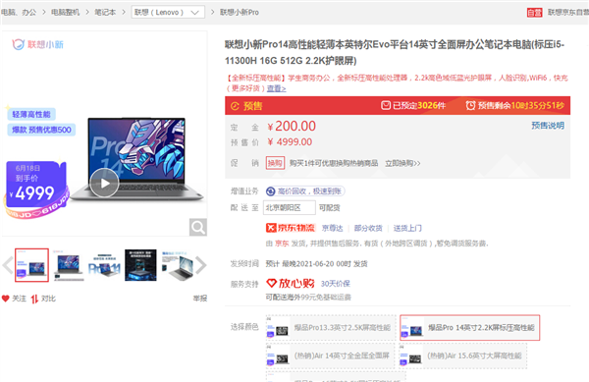The height and width of the screenshot is (382, 589).
Task: Open the 预售说明 link
Action: pos(548,126)
